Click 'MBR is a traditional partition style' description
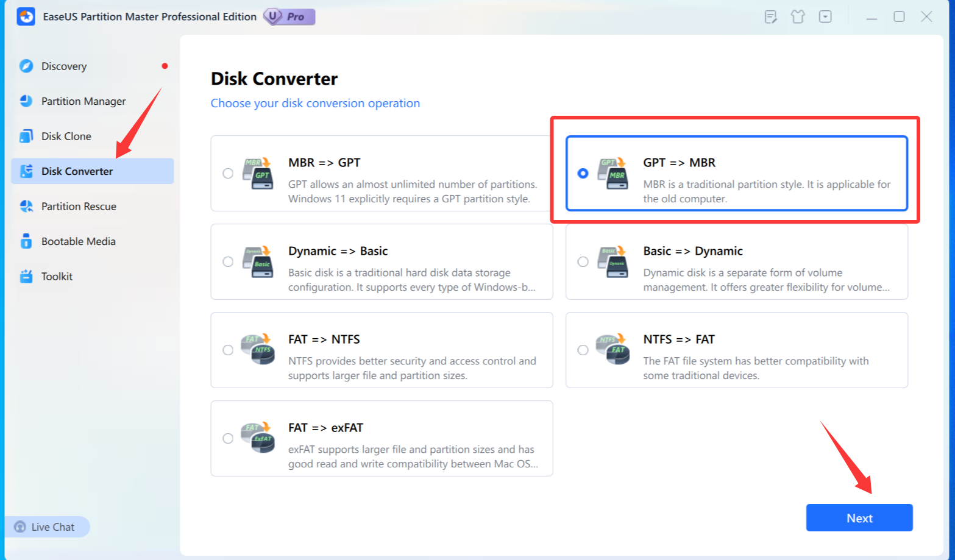The image size is (955, 560). click(x=767, y=191)
